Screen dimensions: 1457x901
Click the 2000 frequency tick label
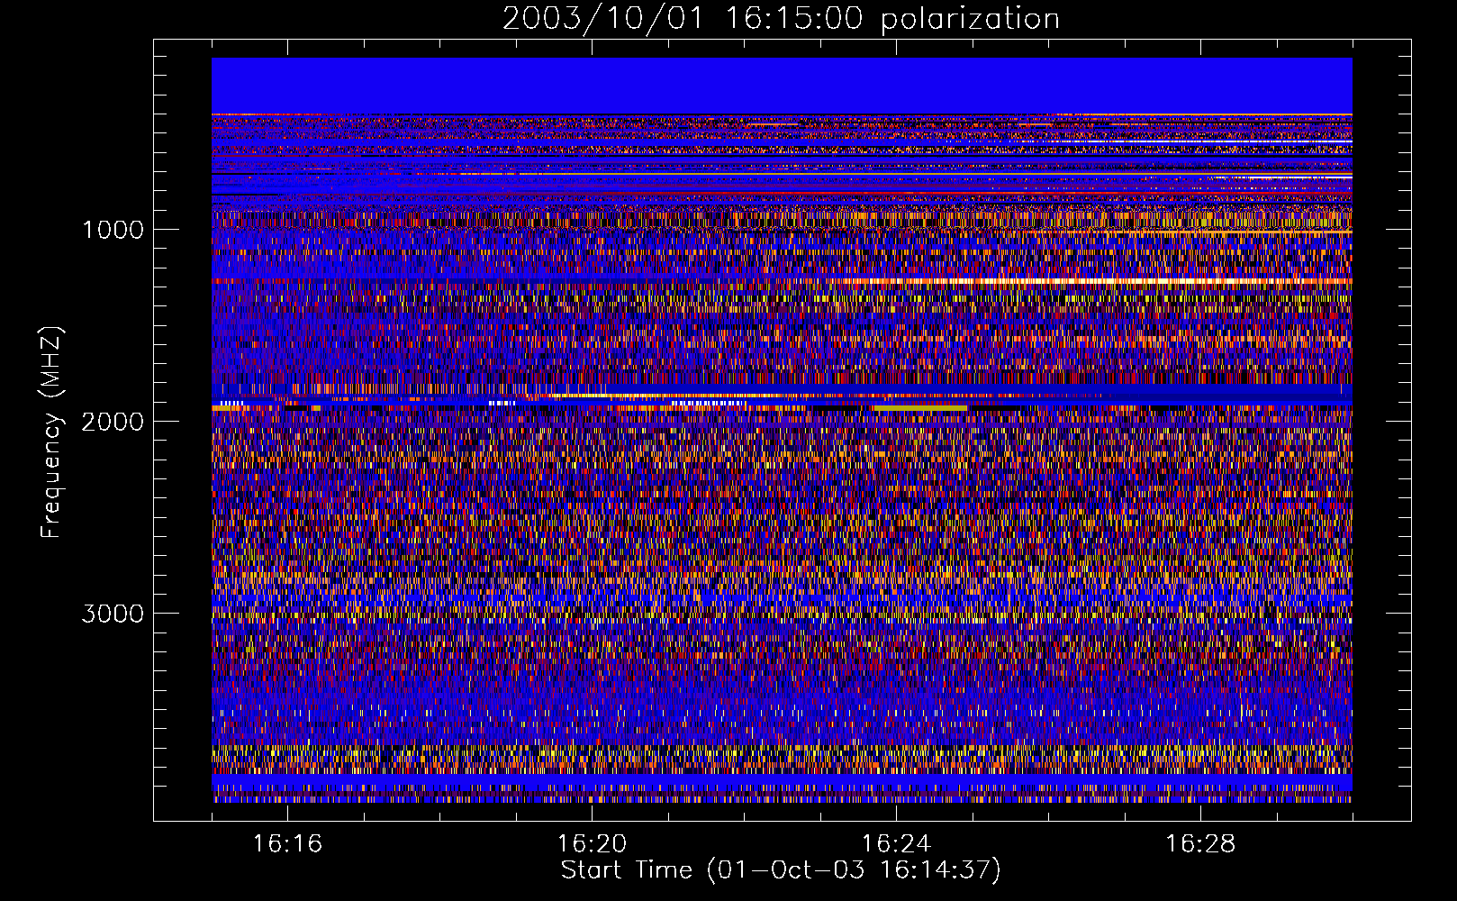[x=113, y=422]
